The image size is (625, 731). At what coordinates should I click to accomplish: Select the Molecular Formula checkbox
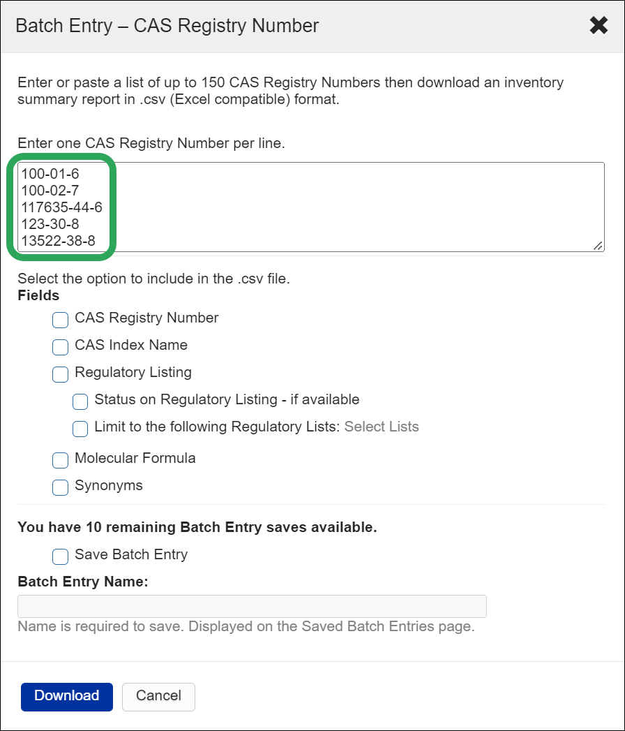pyautogui.click(x=61, y=460)
